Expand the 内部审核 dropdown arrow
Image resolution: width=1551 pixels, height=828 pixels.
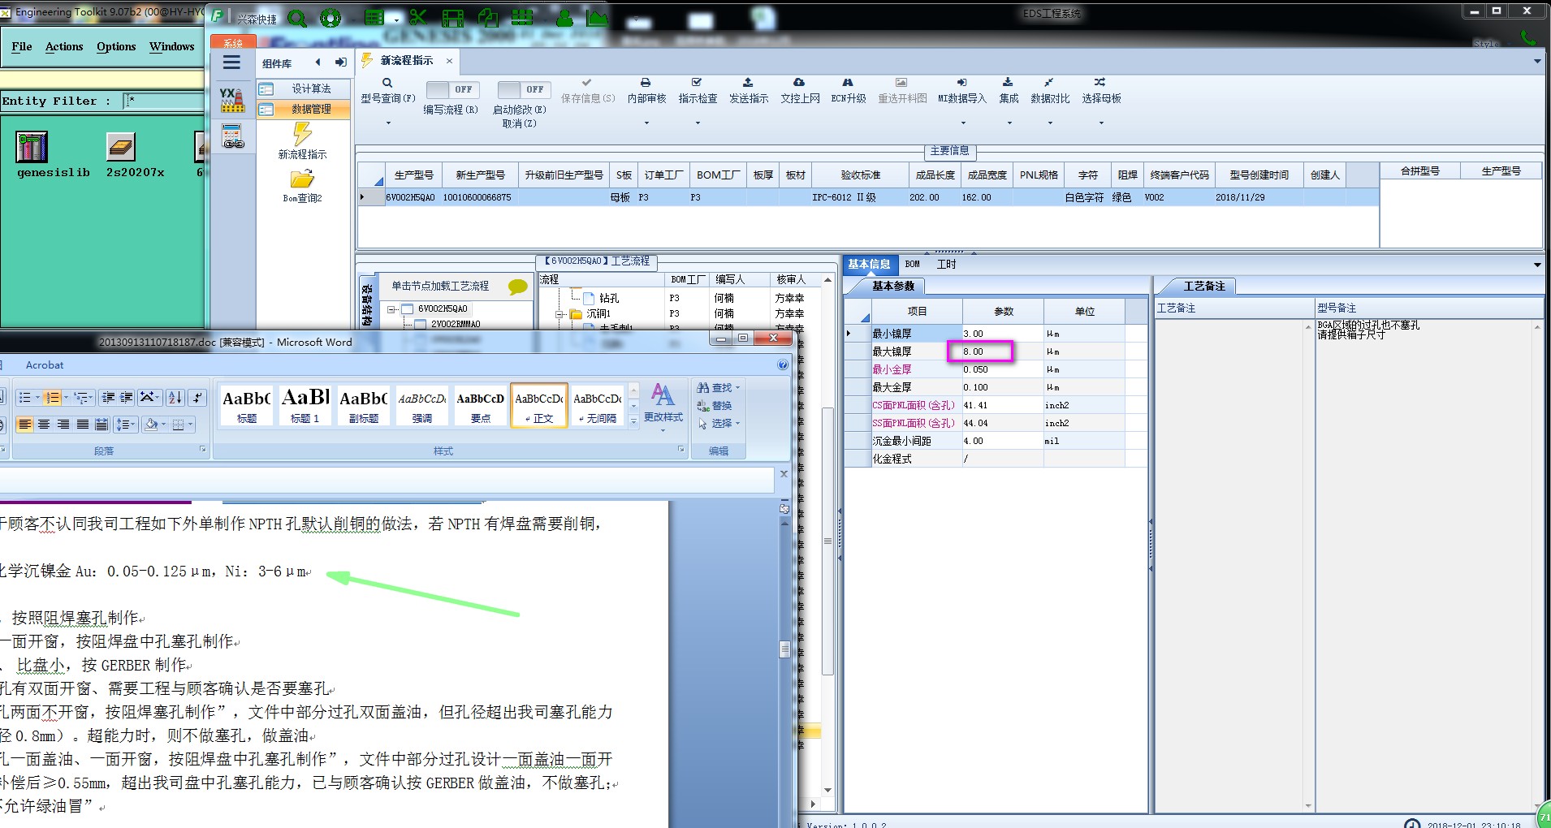pos(646,123)
